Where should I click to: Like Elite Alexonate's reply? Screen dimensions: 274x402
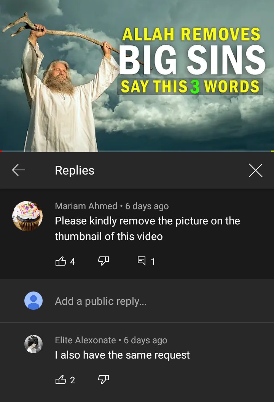pyautogui.click(x=61, y=380)
